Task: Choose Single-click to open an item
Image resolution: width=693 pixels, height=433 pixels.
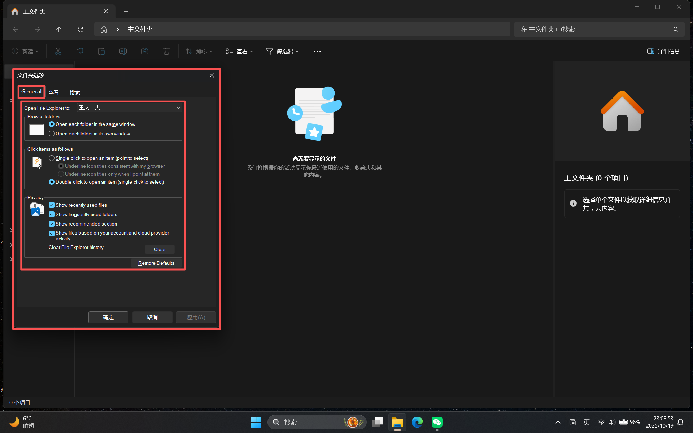Action: (52, 158)
